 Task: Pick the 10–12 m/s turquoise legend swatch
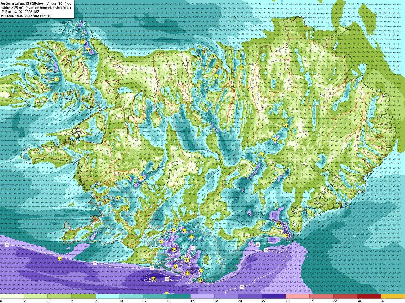tap(131, 296)
